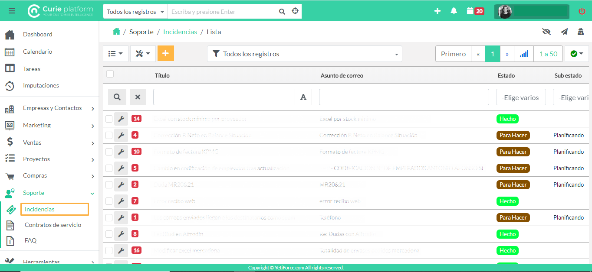This screenshot has height=272, width=592.
Task: Open the 'Todos los registros' filter dropdown
Action: [304, 54]
